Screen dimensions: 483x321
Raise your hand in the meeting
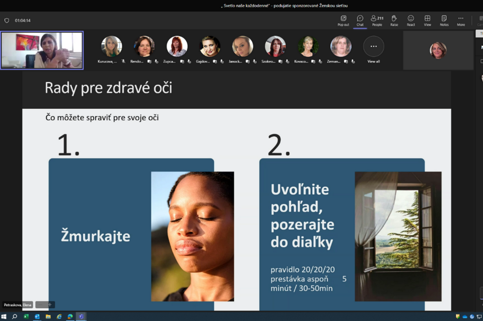tap(394, 21)
